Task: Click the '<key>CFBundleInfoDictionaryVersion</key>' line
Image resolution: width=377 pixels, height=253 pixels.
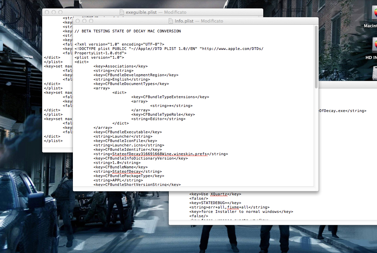Action: [141, 158]
